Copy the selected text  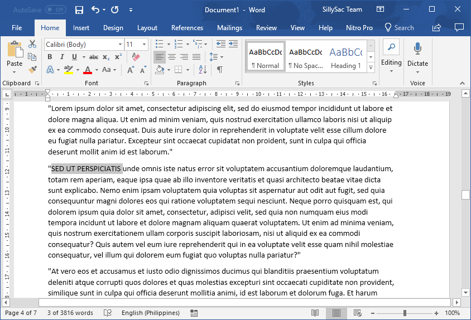(32, 57)
